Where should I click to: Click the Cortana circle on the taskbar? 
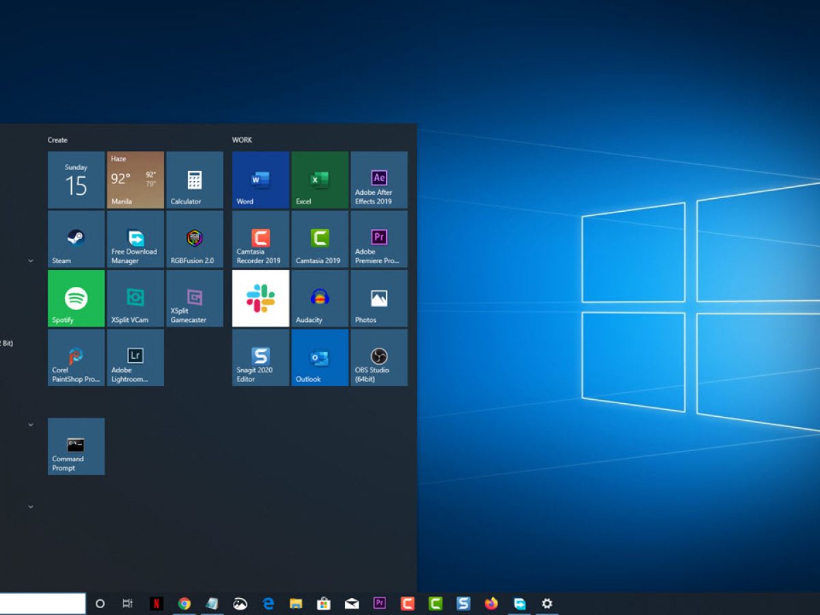coord(100,603)
